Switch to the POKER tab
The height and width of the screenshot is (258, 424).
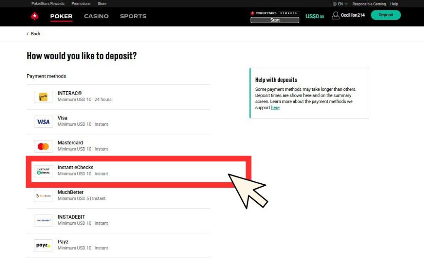(61, 16)
